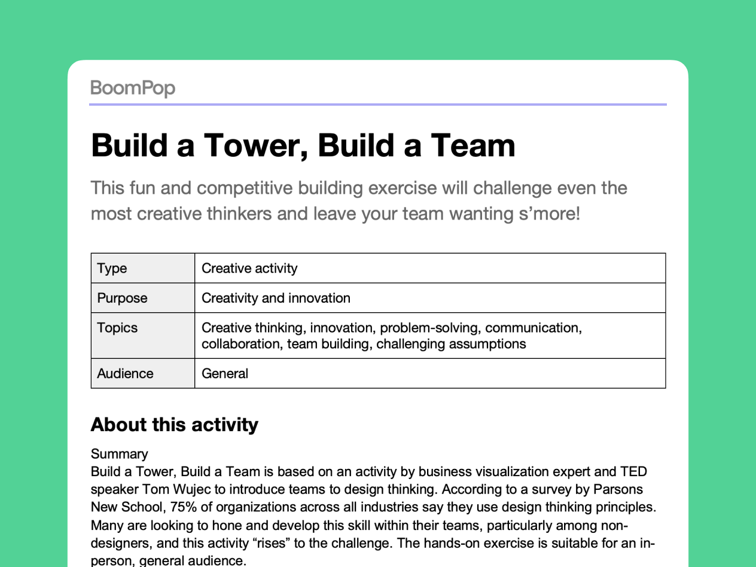Click the "General" table cell

pyautogui.click(x=430, y=373)
